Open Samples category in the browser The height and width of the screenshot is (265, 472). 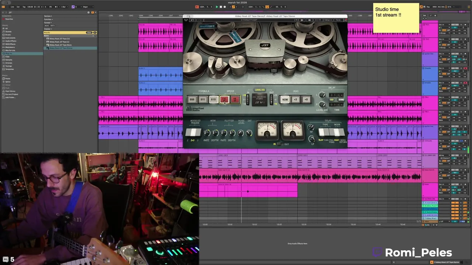pyautogui.click(x=9, y=60)
